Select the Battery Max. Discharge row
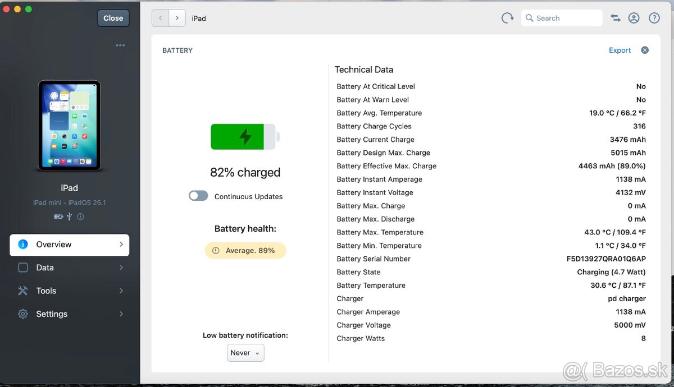Viewport: 674px width, 387px height. [491, 219]
